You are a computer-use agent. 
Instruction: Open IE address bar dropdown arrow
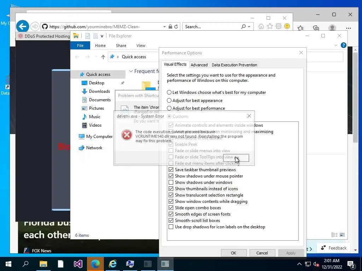click(164, 27)
